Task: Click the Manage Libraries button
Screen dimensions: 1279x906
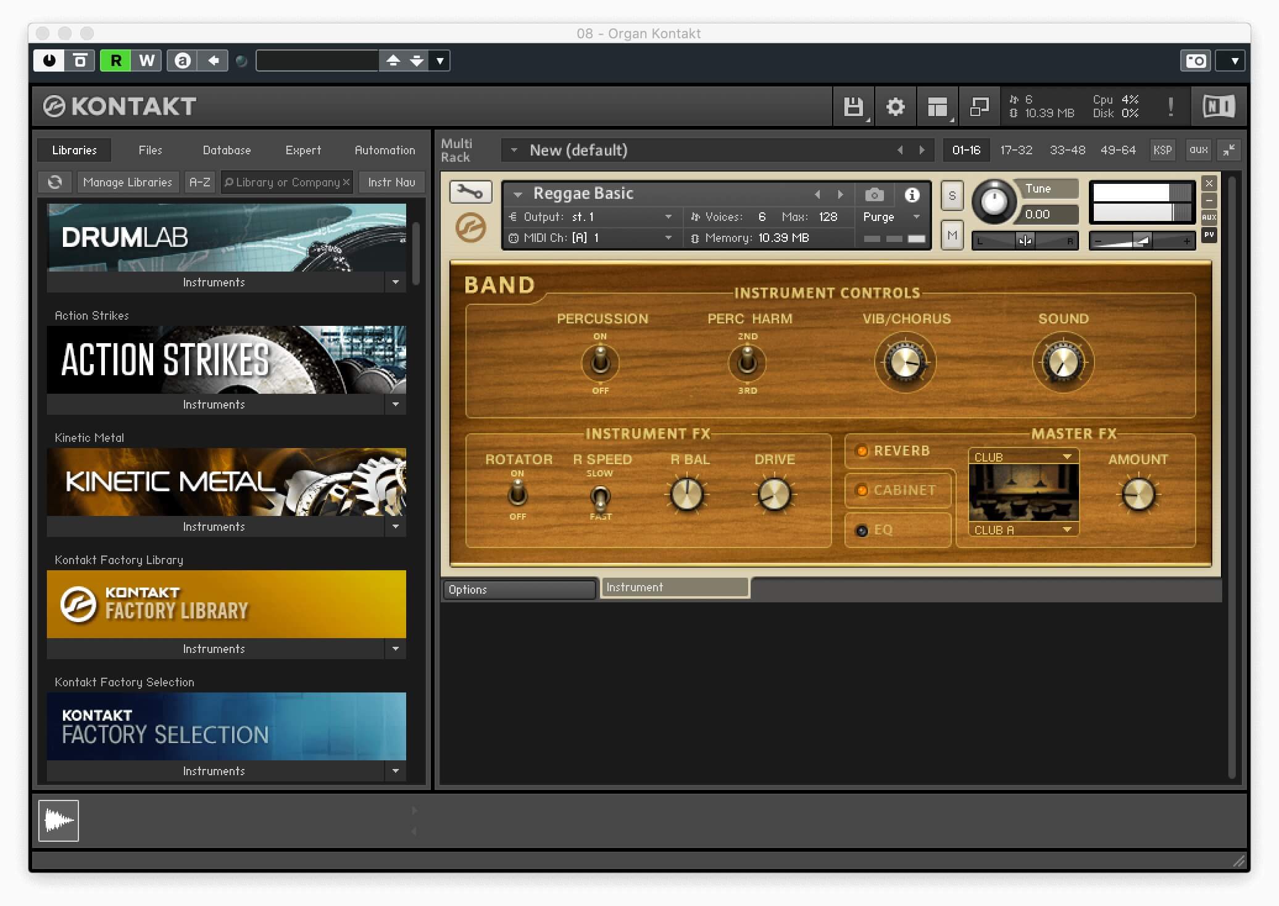Action: (128, 182)
